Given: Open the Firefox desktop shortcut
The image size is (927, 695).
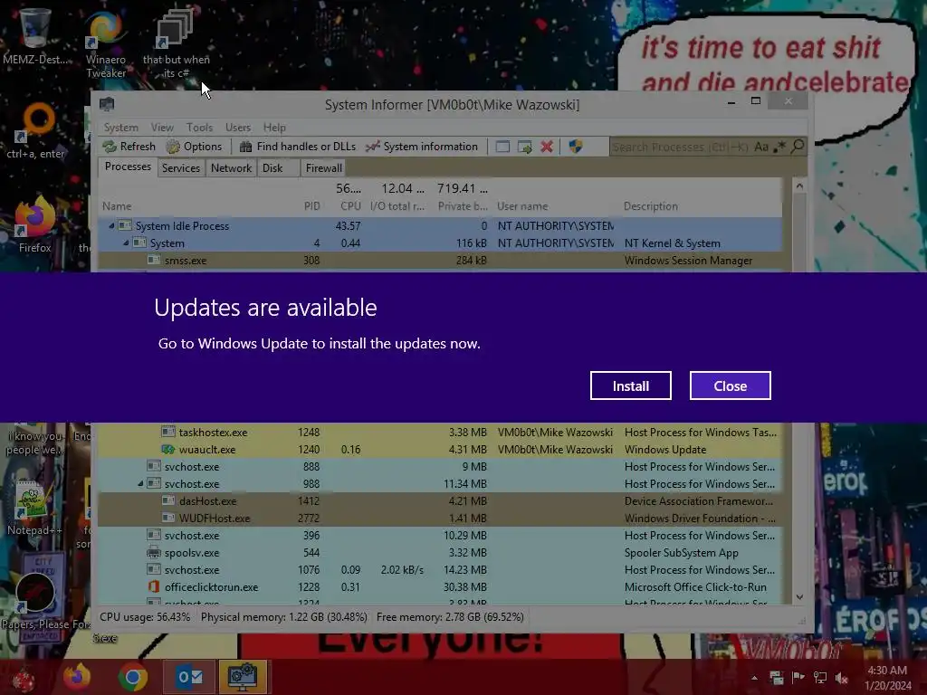Looking at the screenshot, I should point(35,224).
